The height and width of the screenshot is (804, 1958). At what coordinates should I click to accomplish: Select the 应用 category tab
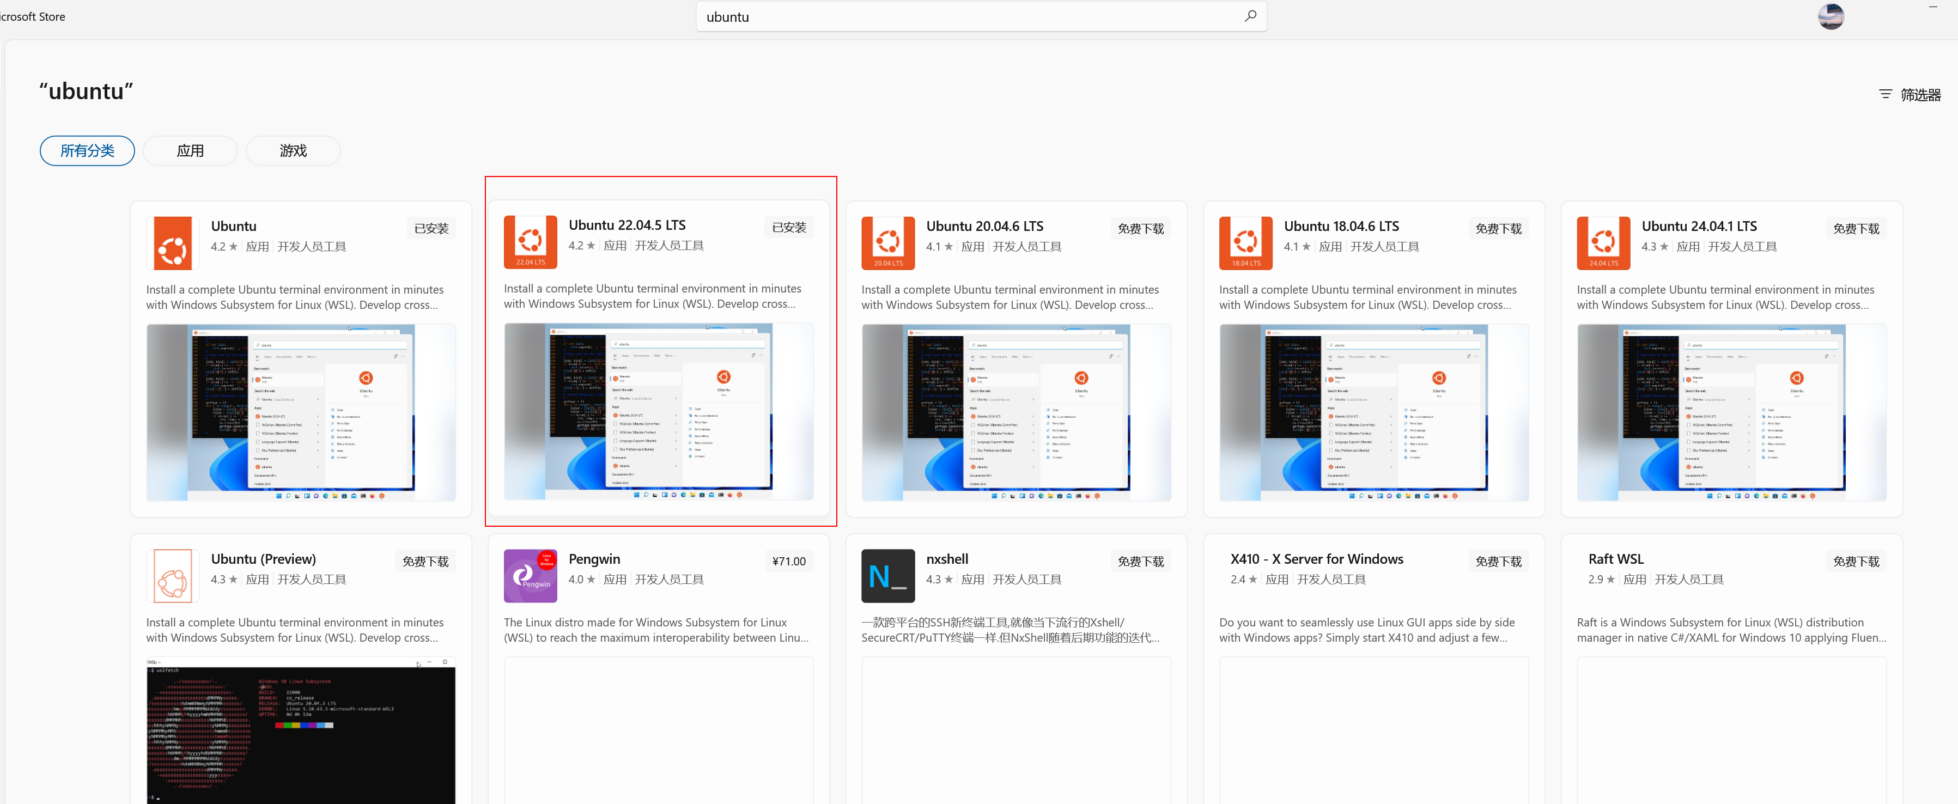point(190,150)
